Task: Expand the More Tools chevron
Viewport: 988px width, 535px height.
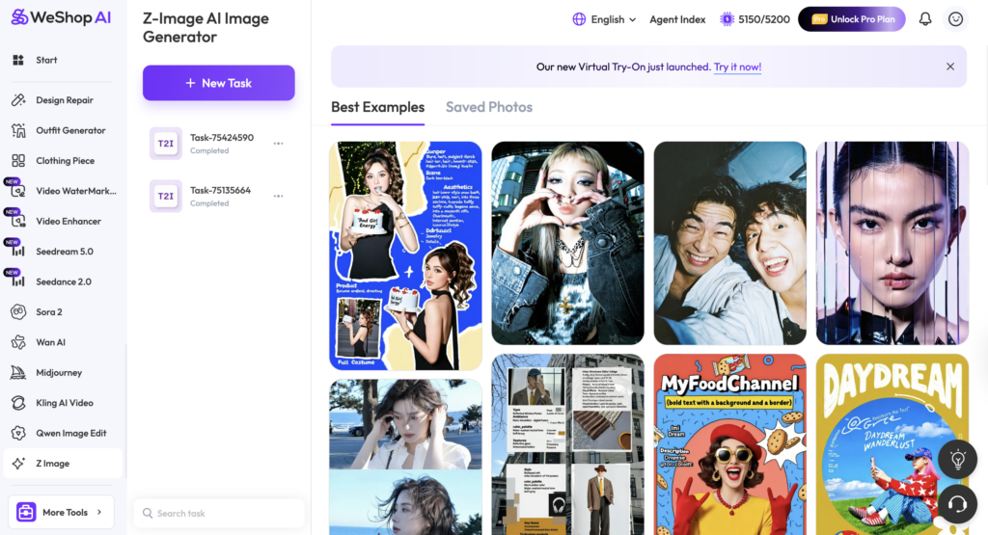Action: point(99,512)
